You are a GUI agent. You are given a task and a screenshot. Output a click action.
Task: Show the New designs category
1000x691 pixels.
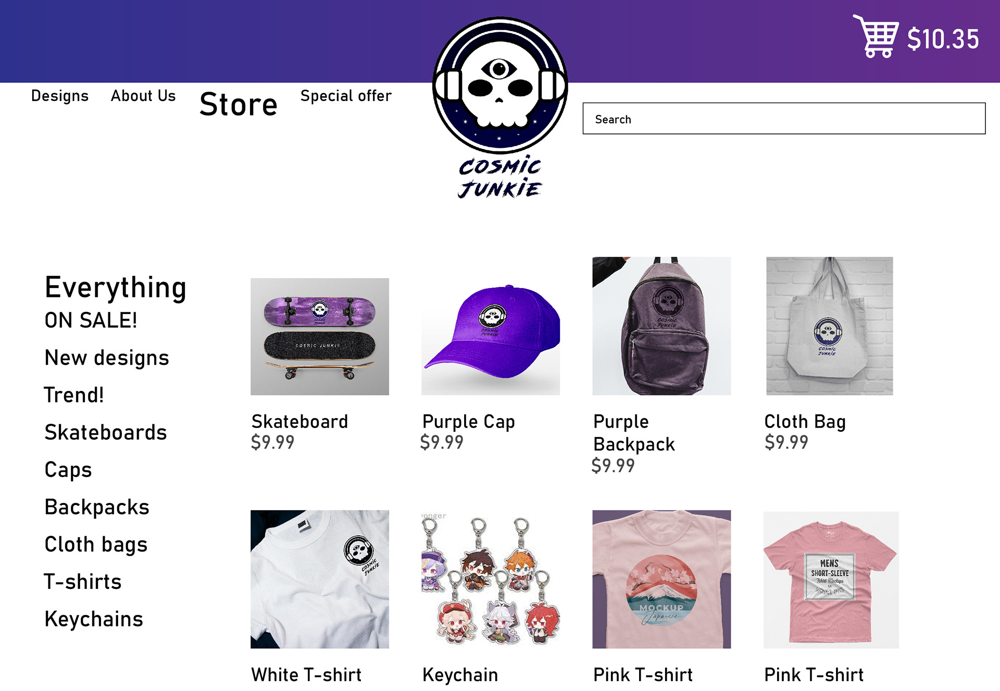click(x=107, y=358)
